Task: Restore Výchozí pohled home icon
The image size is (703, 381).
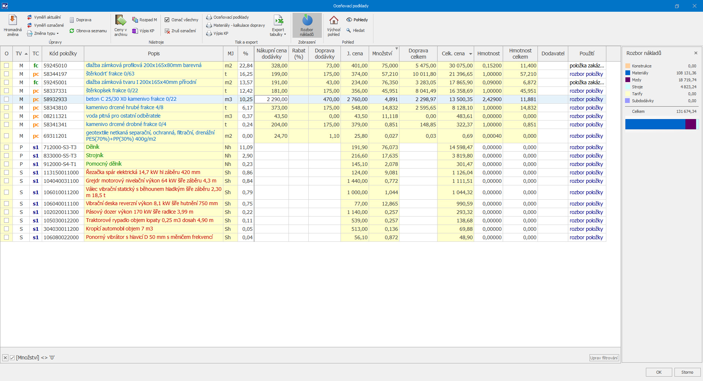Action: tap(334, 20)
